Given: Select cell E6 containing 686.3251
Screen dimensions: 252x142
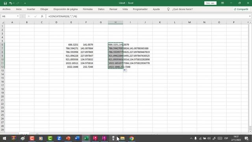Looking at the screenshot, I should click(71, 45).
